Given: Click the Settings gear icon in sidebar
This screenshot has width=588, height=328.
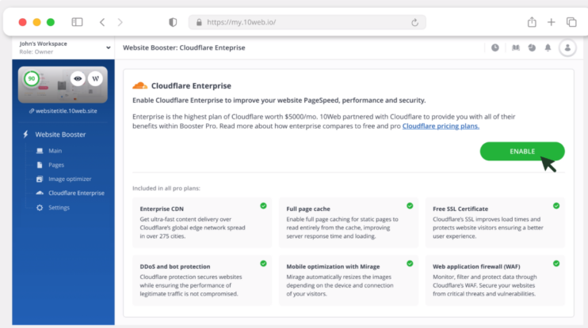Looking at the screenshot, I should (x=40, y=208).
